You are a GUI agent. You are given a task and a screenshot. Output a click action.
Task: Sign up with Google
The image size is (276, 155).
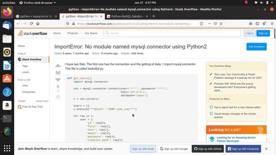[x=174, y=149]
